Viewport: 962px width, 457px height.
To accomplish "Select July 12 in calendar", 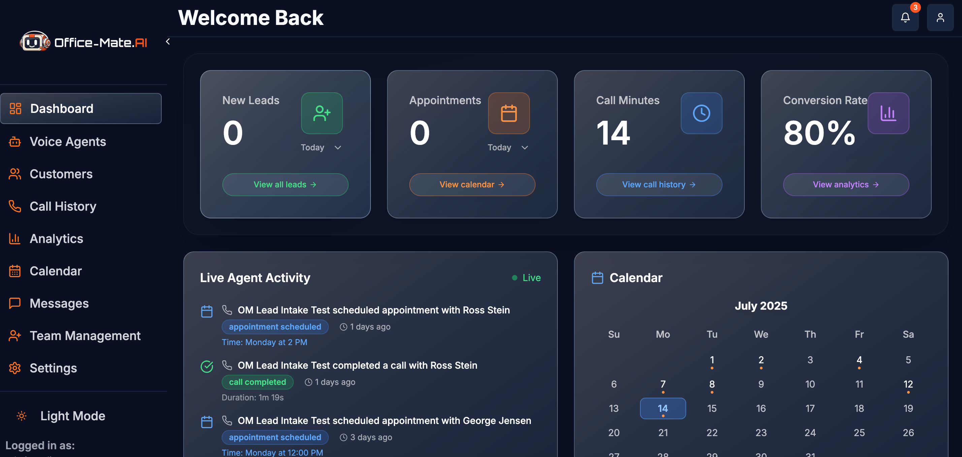I will [908, 385].
